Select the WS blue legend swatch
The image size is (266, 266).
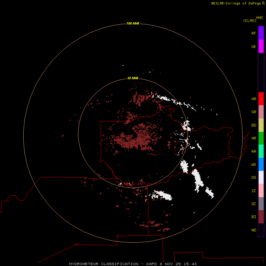point(261,164)
